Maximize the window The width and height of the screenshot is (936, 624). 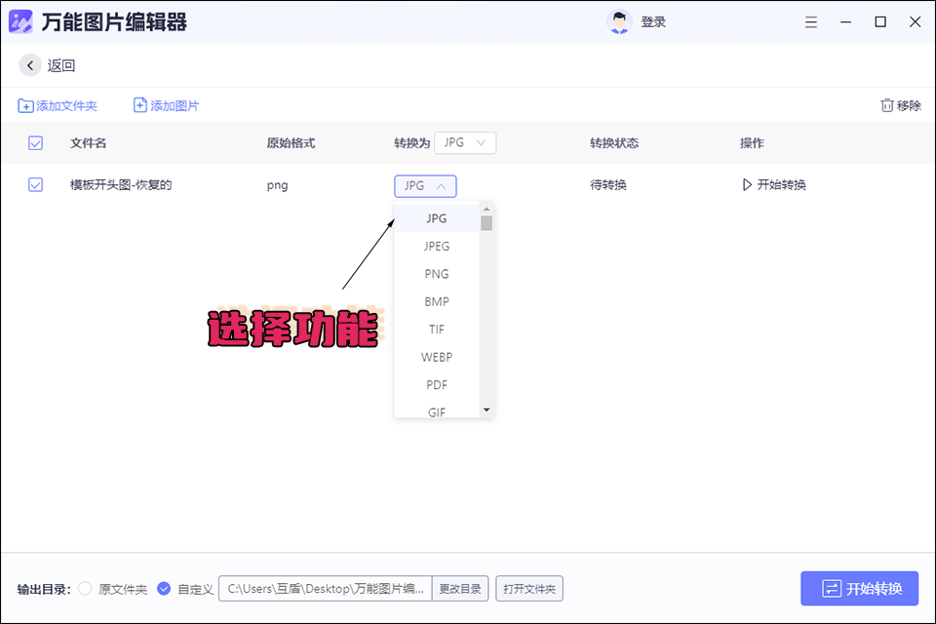point(879,22)
